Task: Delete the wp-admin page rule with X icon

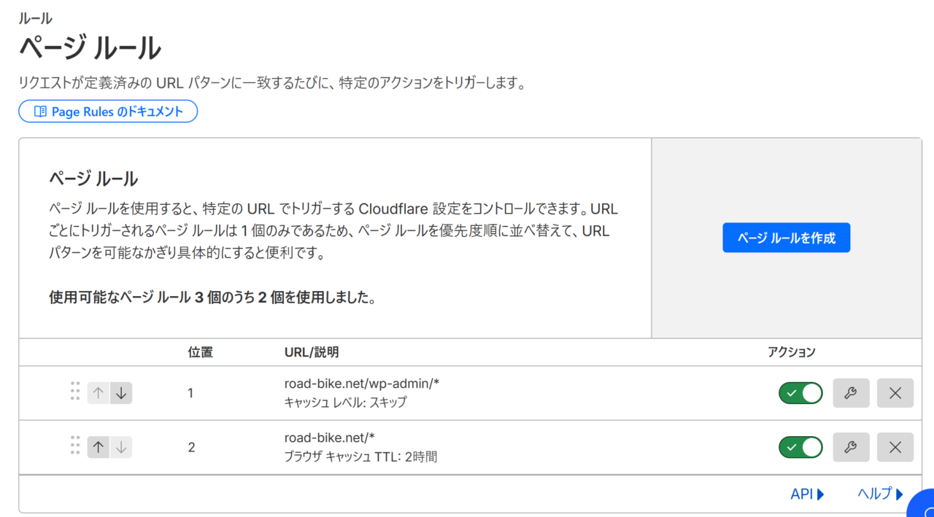Action: (x=895, y=393)
